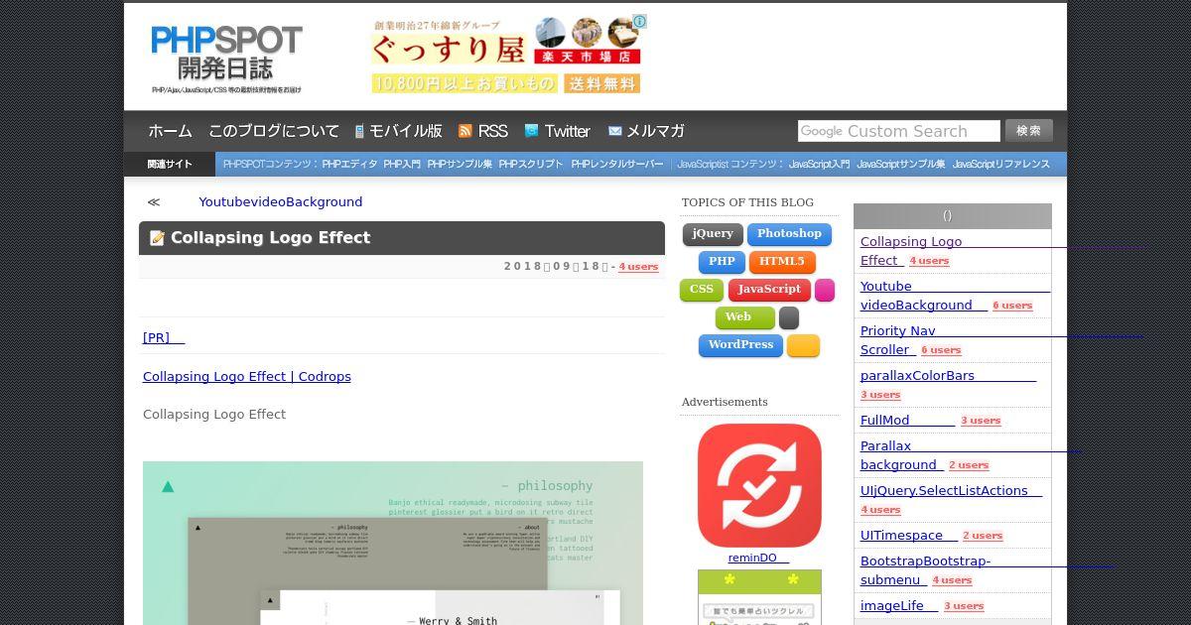Open sidebar Parallax background link
Image resolution: width=1191 pixels, height=625 pixels.
pos(899,455)
